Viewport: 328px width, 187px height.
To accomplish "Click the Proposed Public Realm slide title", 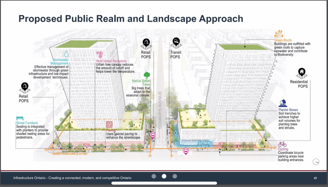I will click(x=131, y=19).
